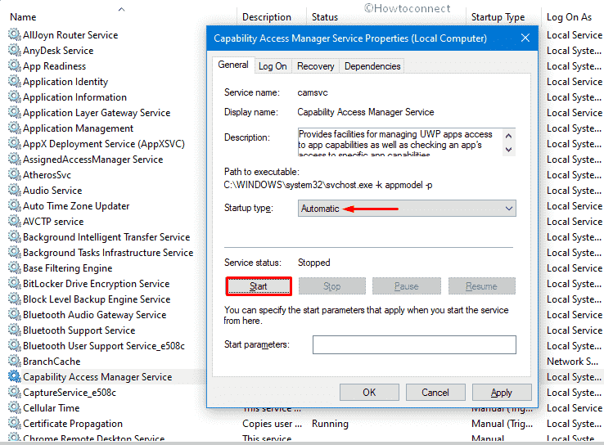604x445 pixels.
Task: Click 'Network S...' log on cell
Action: click(x=572, y=362)
